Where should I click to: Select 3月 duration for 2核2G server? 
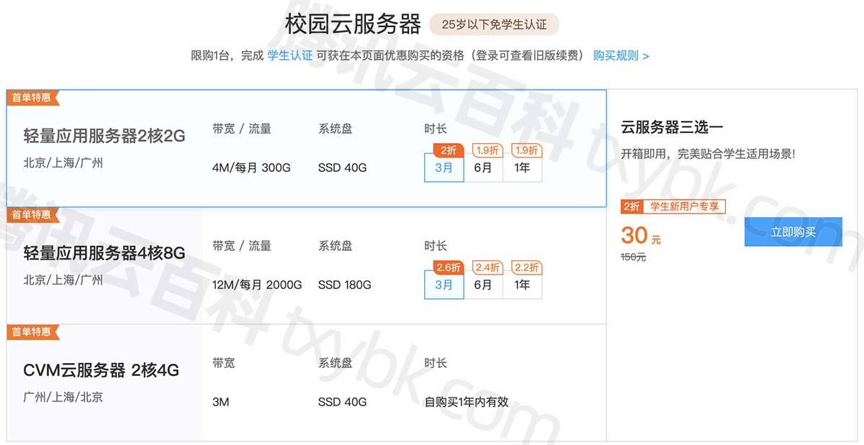coord(444,168)
